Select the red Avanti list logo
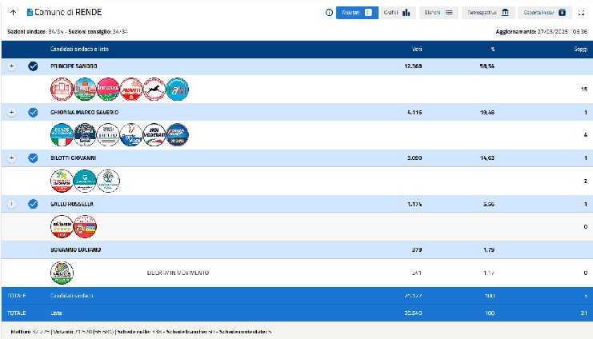Image resolution: width=593 pixels, height=339 pixels. coord(131,90)
